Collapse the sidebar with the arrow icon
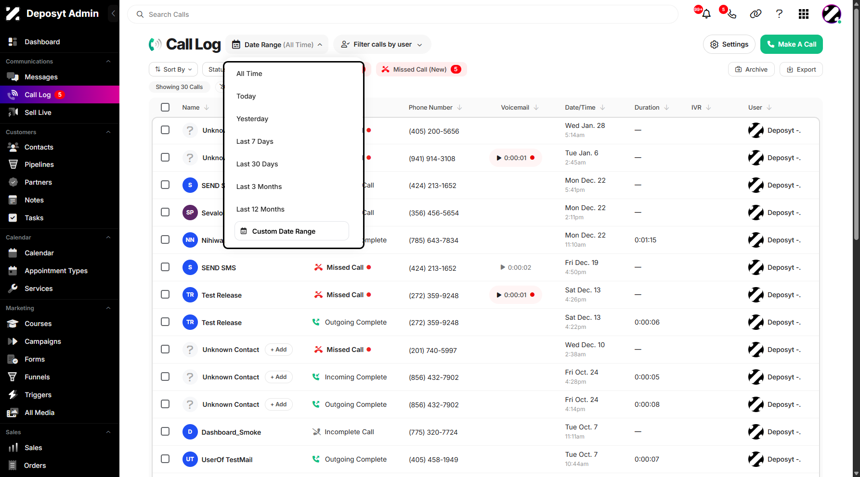 (x=113, y=13)
